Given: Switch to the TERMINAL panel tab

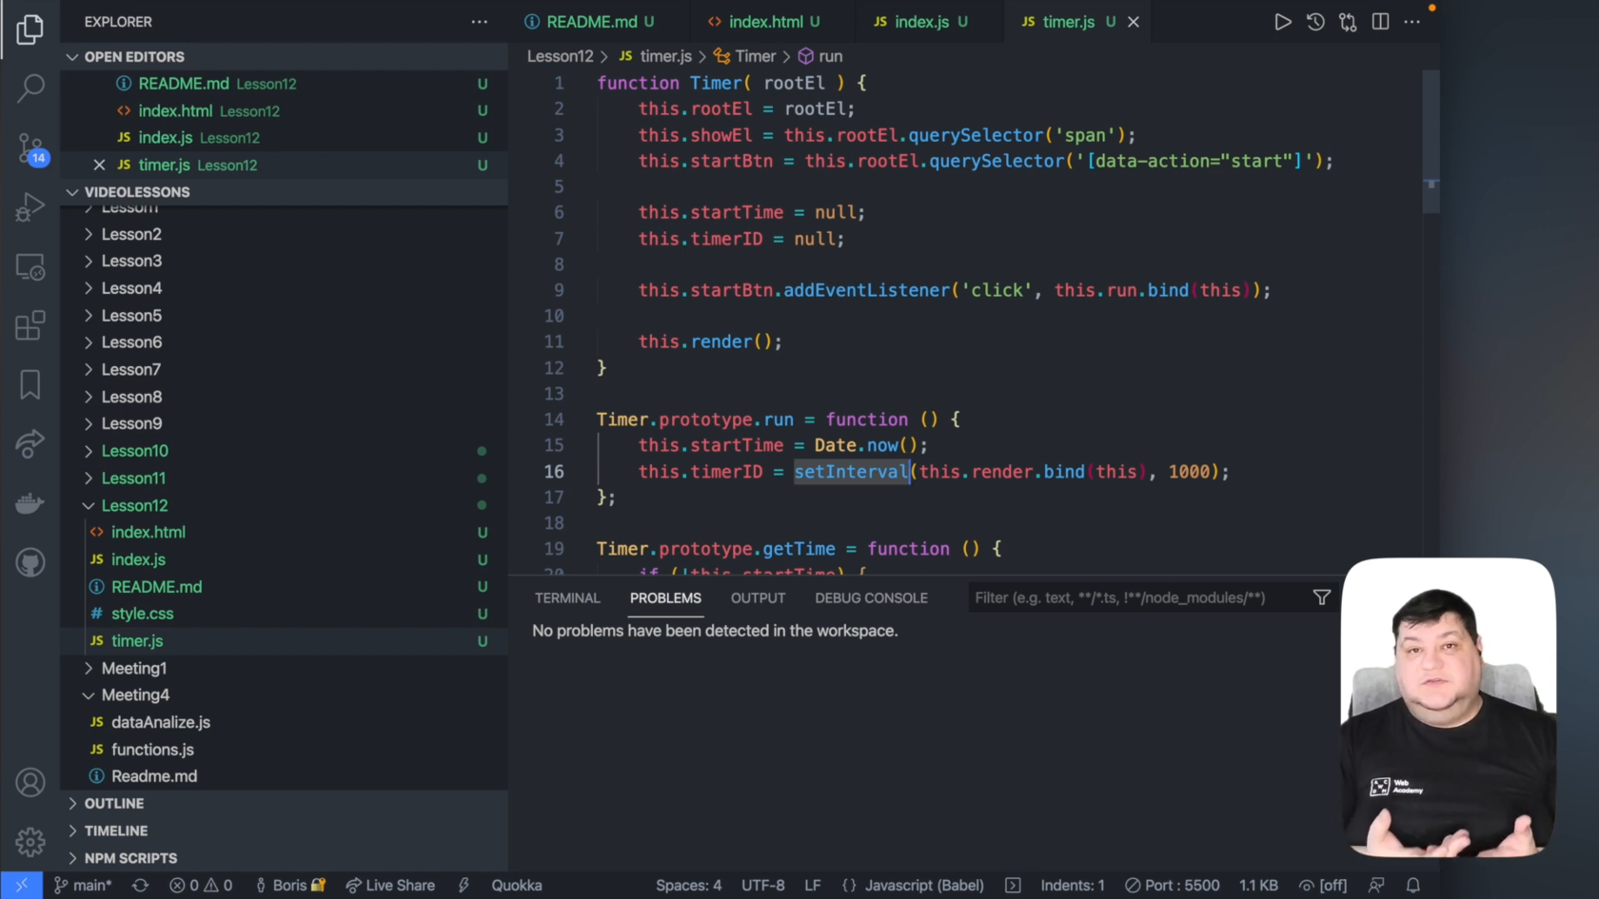Looking at the screenshot, I should click(x=567, y=598).
